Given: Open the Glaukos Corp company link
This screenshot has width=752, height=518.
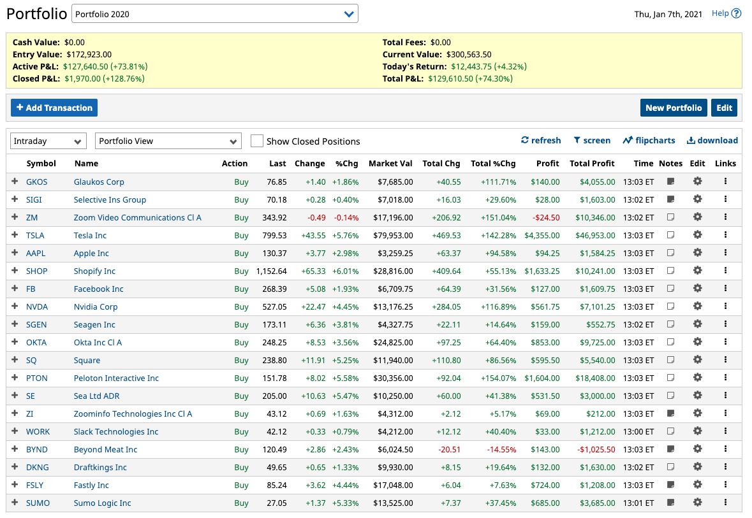Looking at the screenshot, I should 99,182.
